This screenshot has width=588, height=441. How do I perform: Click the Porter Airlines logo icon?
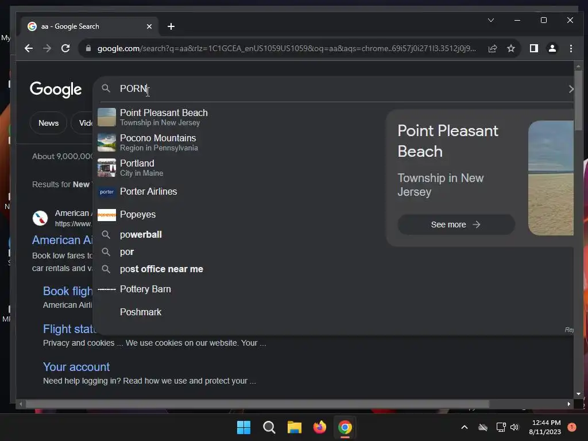[107, 192]
